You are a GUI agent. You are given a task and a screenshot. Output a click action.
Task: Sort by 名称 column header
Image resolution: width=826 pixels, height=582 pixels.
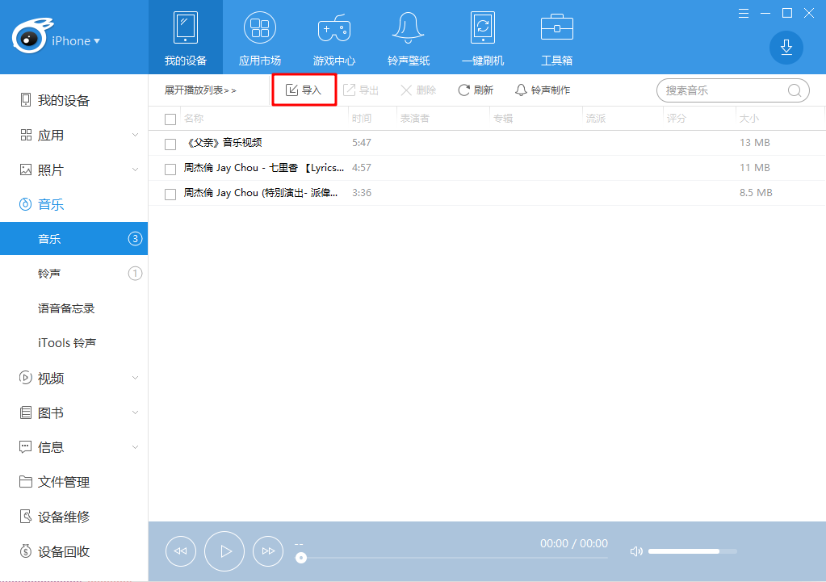pos(194,119)
